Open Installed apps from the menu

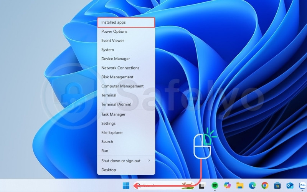(126, 22)
